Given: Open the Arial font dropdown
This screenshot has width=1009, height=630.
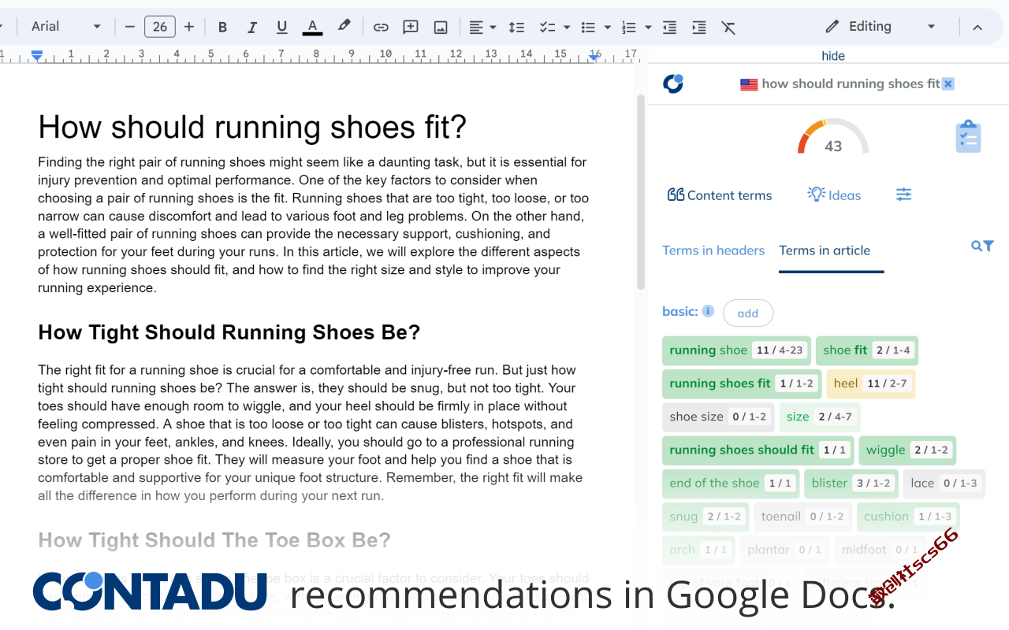Looking at the screenshot, I should coord(66,27).
